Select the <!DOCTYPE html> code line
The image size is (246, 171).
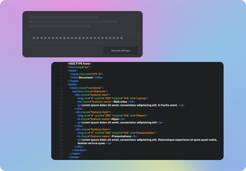tap(79, 63)
